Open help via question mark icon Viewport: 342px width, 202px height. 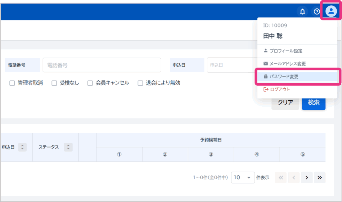317,12
